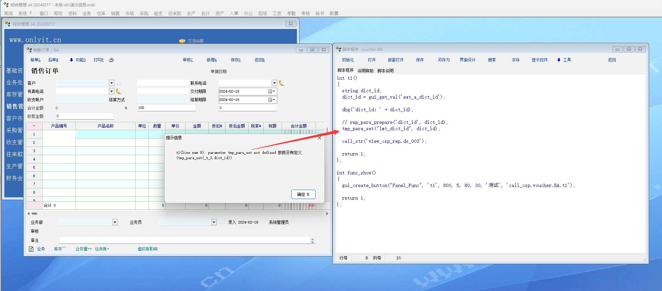Click the 审核 button in sales order toolbar
662x291 pixels.
point(188,60)
